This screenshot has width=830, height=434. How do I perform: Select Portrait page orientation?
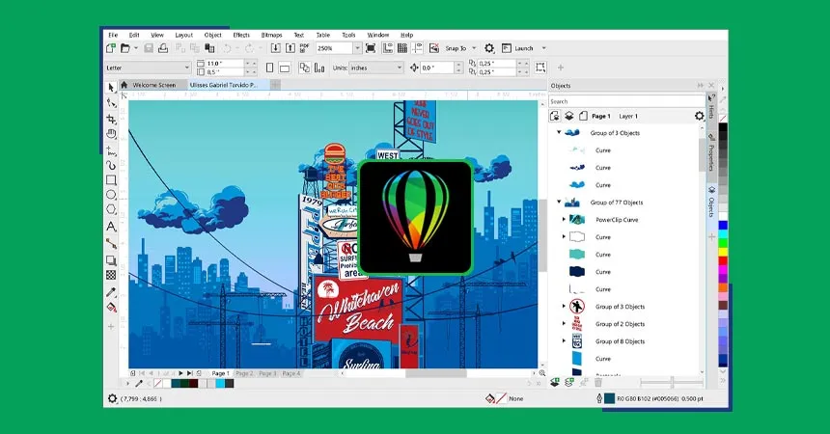point(270,68)
